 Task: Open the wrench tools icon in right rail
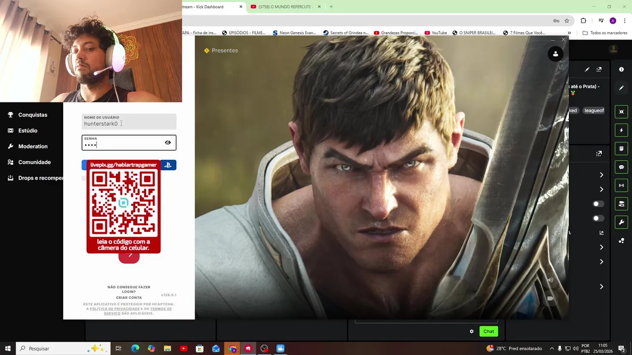point(621,222)
